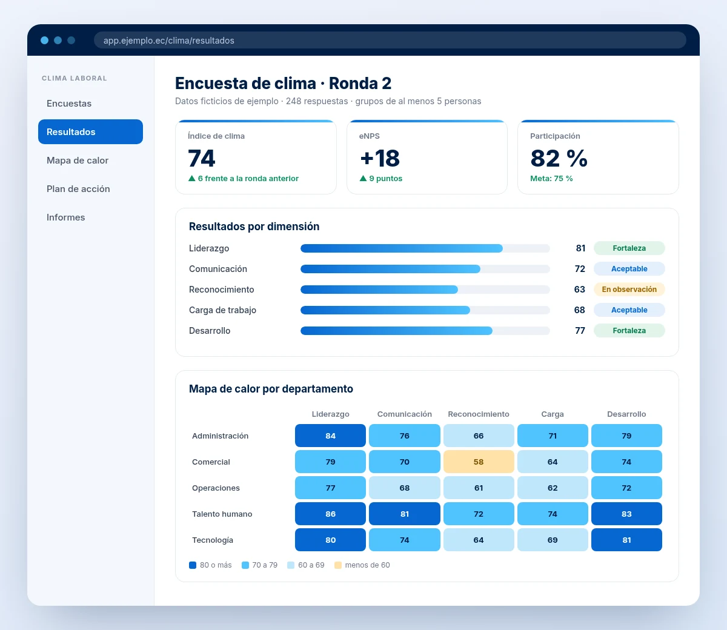Click the Liderazgo heatmap column header

click(331, 414)
